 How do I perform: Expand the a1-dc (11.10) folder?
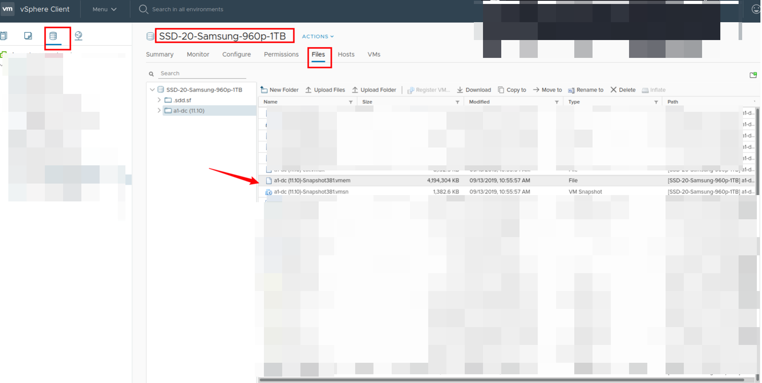tap(159, 111)
